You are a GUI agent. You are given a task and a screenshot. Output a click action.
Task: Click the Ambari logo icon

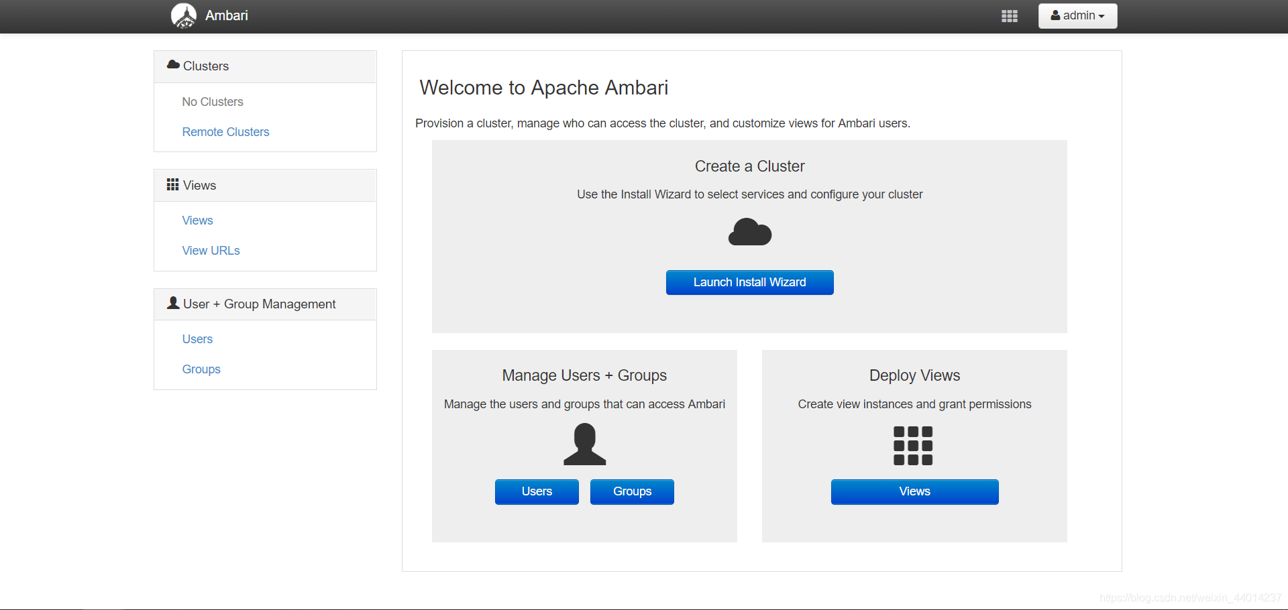click(184, 15)
